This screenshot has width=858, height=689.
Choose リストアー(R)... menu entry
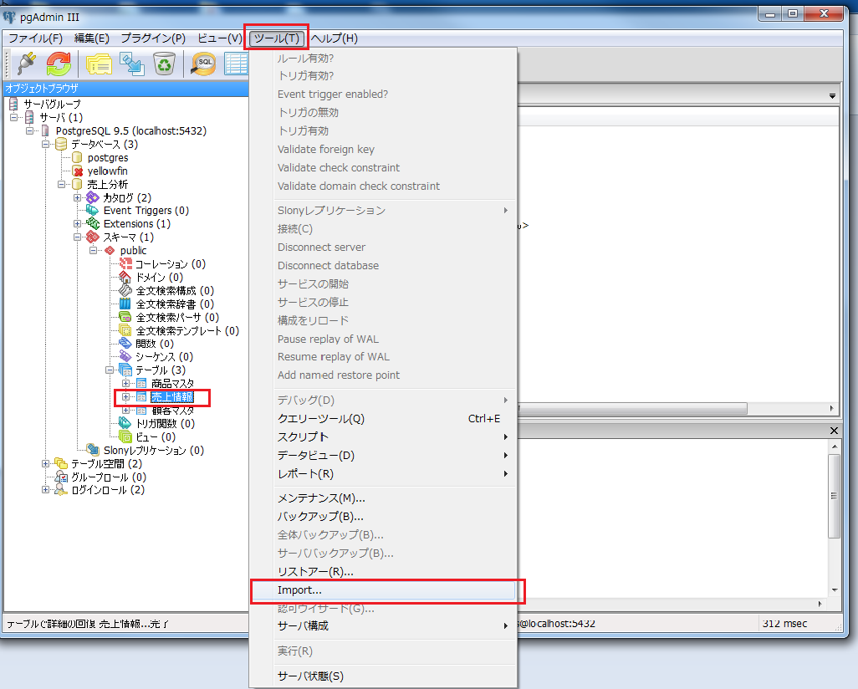383,571
